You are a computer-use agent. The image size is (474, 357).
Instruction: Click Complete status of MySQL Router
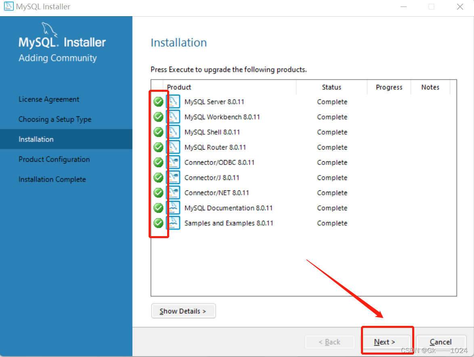332,147
